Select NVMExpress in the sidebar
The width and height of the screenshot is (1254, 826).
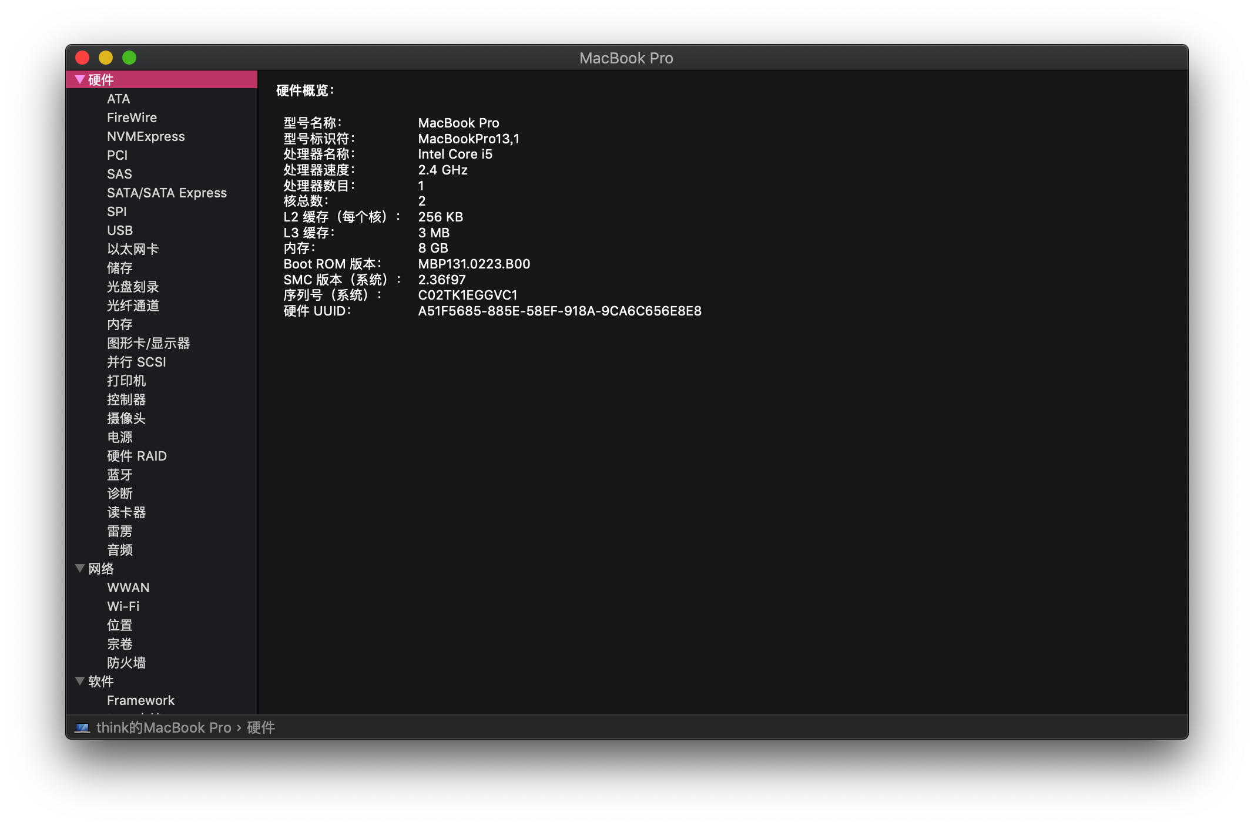pyautogui.click(x=146, y=136)
